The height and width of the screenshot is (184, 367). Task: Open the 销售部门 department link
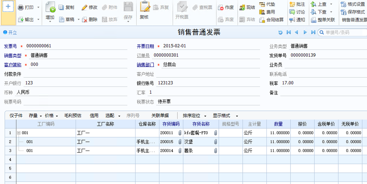tap(145, 65)
